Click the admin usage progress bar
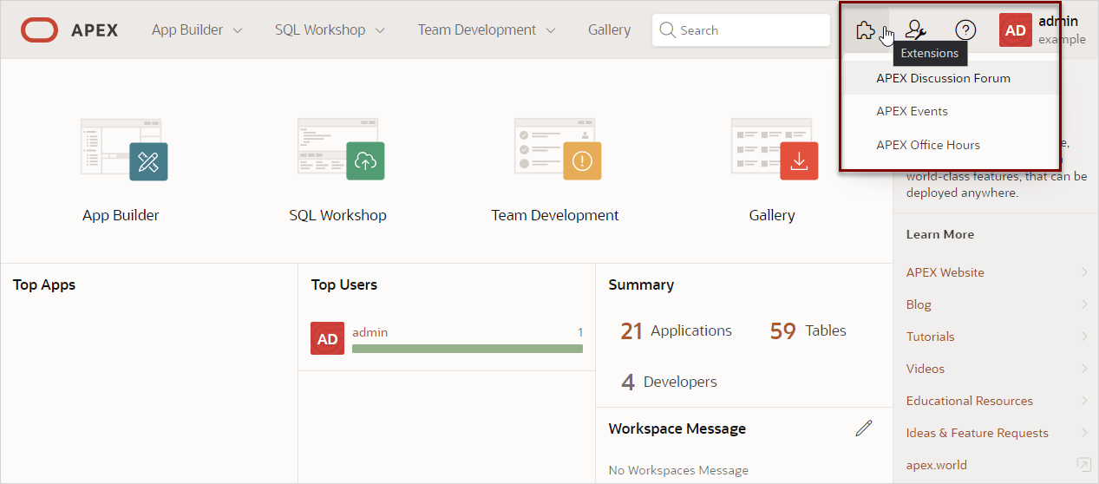The width and height of the screenshot is (1099, 484). [x=467, y=349]
